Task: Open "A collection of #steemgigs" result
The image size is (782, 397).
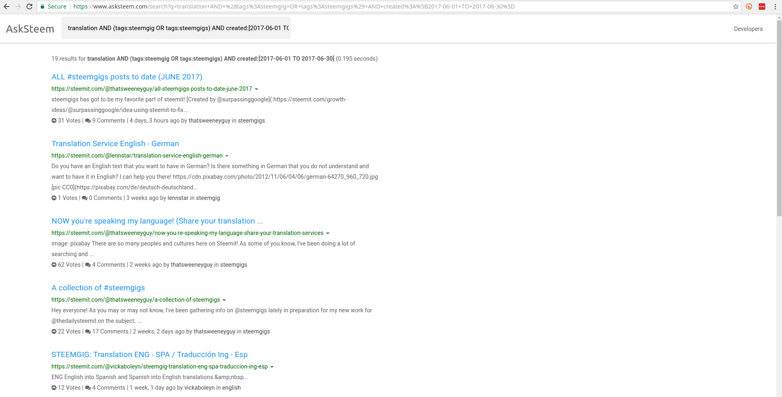Action: click(98, 288)
